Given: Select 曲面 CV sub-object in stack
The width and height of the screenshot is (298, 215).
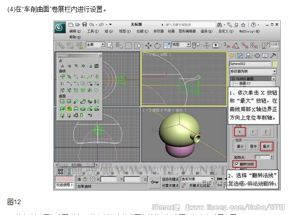Looking at the screenshot, I should click(x=245, y=83).
